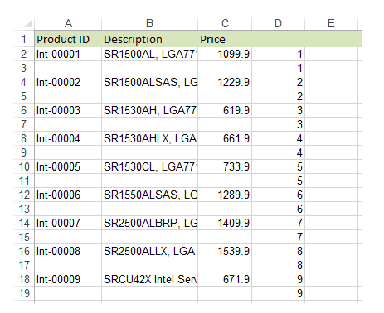The image size is (384, 313).
Task: Select cell Int-00007
Action: (x=68, y=223)
